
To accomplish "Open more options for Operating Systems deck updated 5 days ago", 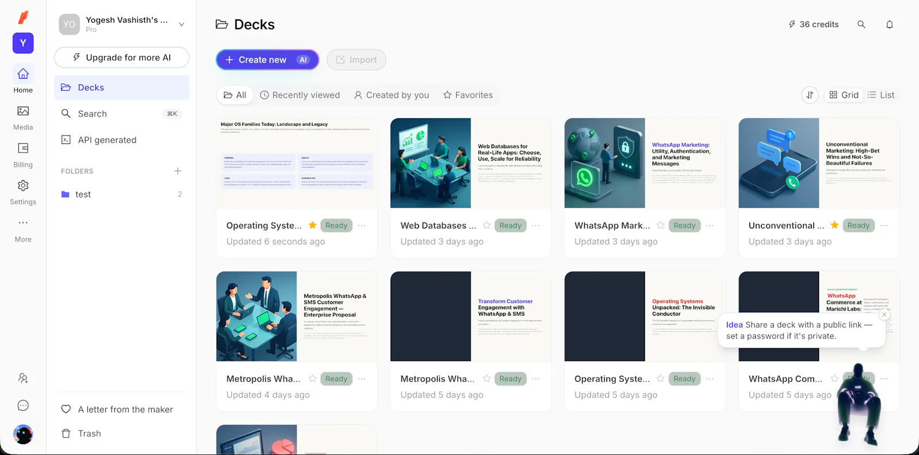I will pos(710,379).
